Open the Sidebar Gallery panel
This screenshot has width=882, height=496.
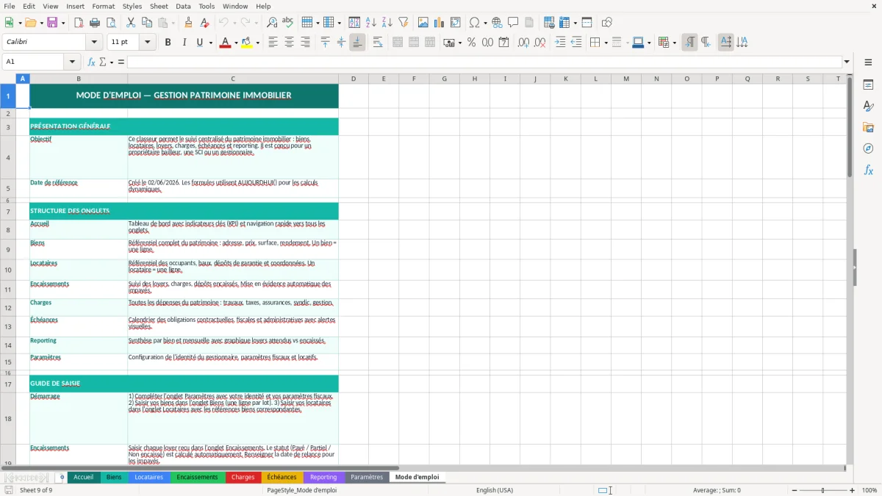pos(868,127)
